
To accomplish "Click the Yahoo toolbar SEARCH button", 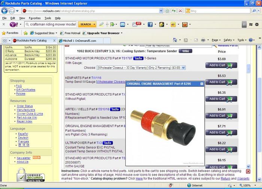I will point(86,25).
